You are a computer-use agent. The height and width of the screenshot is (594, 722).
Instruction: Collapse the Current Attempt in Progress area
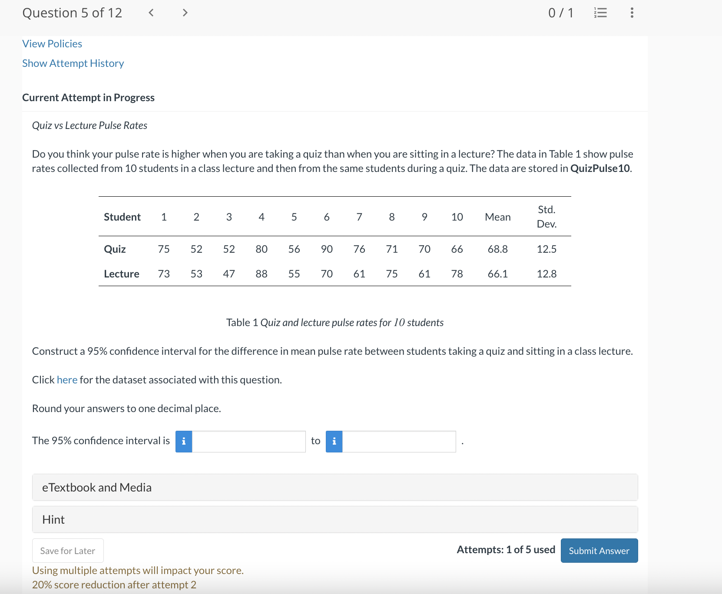[88, 97]
